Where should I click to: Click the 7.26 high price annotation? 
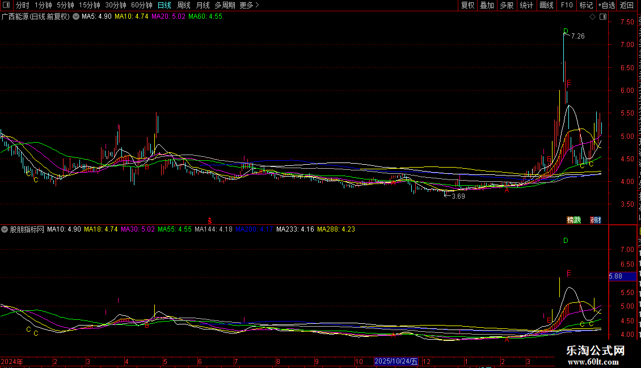[577, 36]
